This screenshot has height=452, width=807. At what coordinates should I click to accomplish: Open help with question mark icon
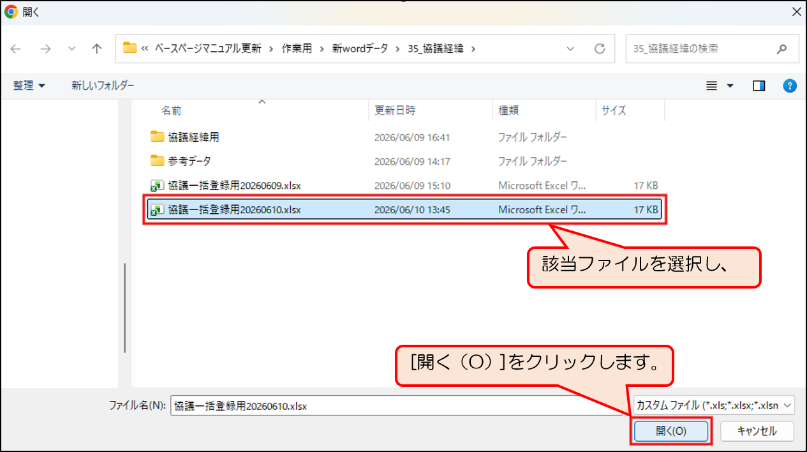pos(790,86)
